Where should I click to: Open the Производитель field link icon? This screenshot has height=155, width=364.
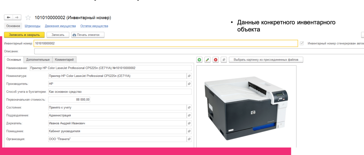coord(189,84)
